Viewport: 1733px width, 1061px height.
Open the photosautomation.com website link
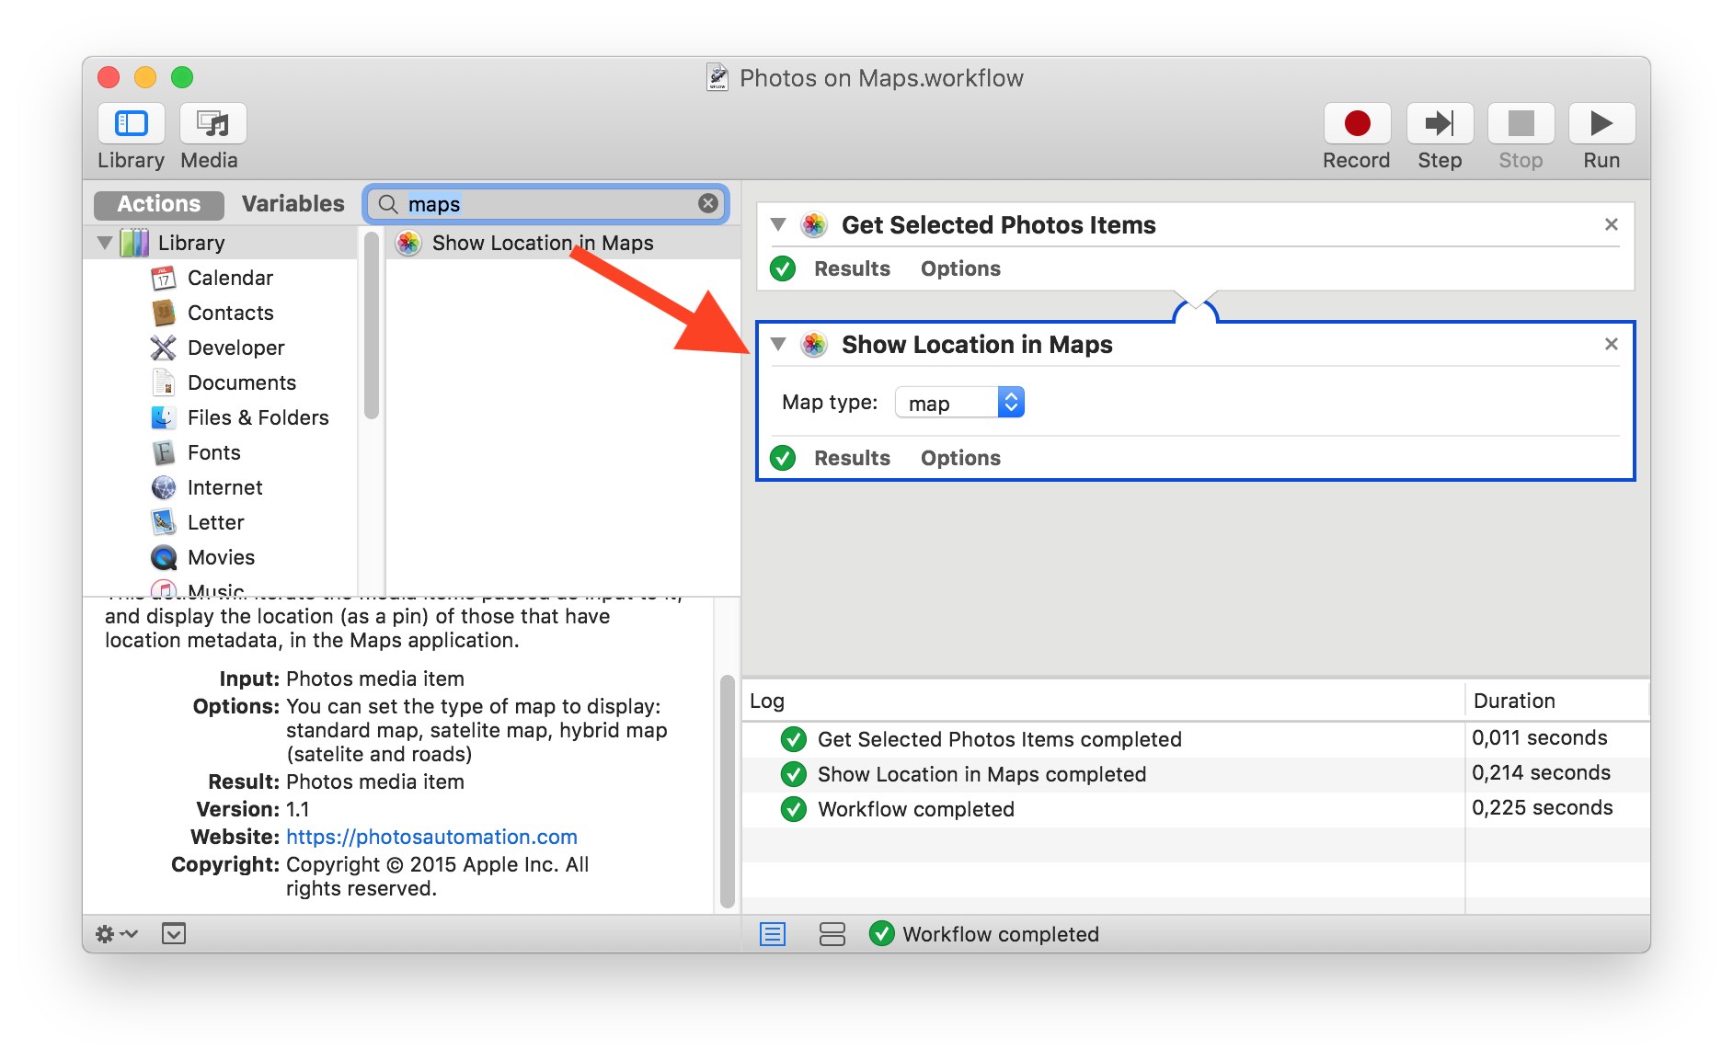pyautogui.click(x=431, y=837)
